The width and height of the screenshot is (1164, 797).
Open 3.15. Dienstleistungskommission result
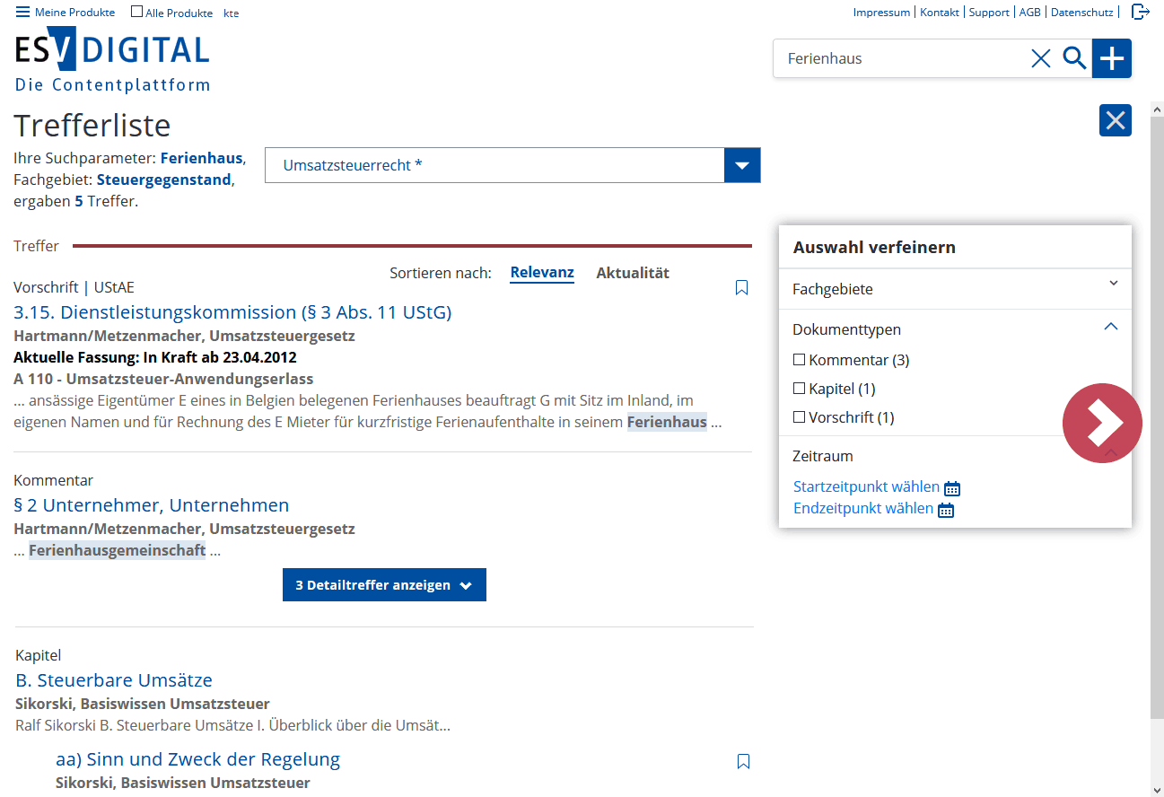232,312
